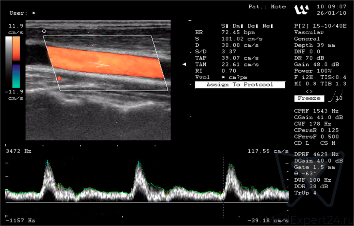
Task: Click the small red flow spot below the vessel
Action: (x=59, y=79)
